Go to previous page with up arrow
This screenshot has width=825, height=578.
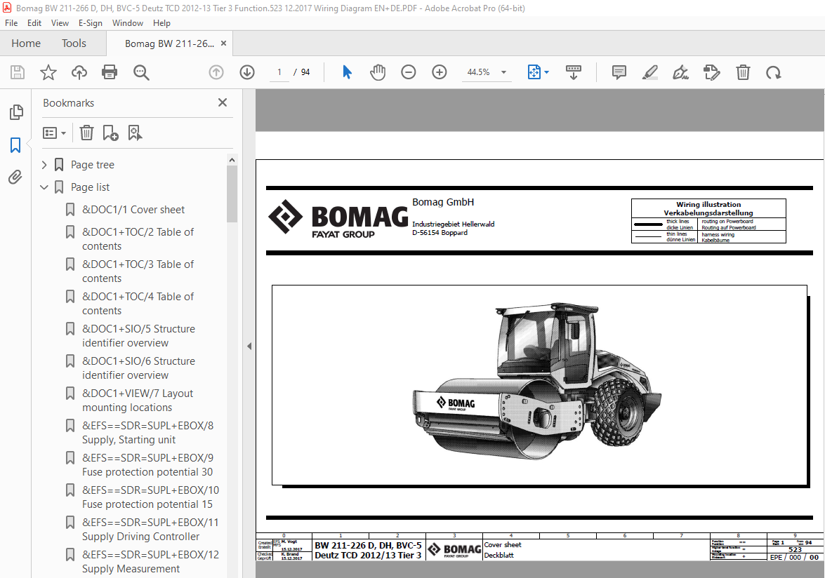[216, 72]
